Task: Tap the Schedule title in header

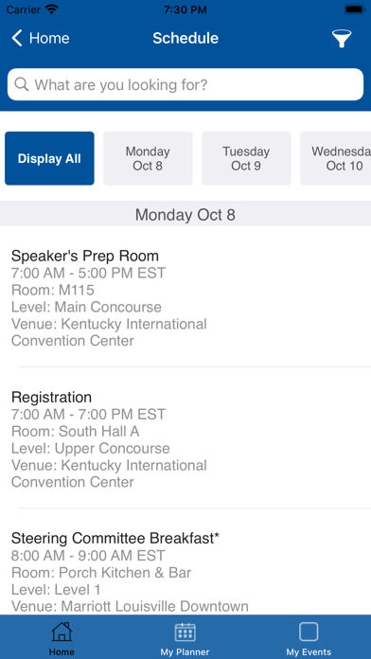Action: [x=185, y=38]
